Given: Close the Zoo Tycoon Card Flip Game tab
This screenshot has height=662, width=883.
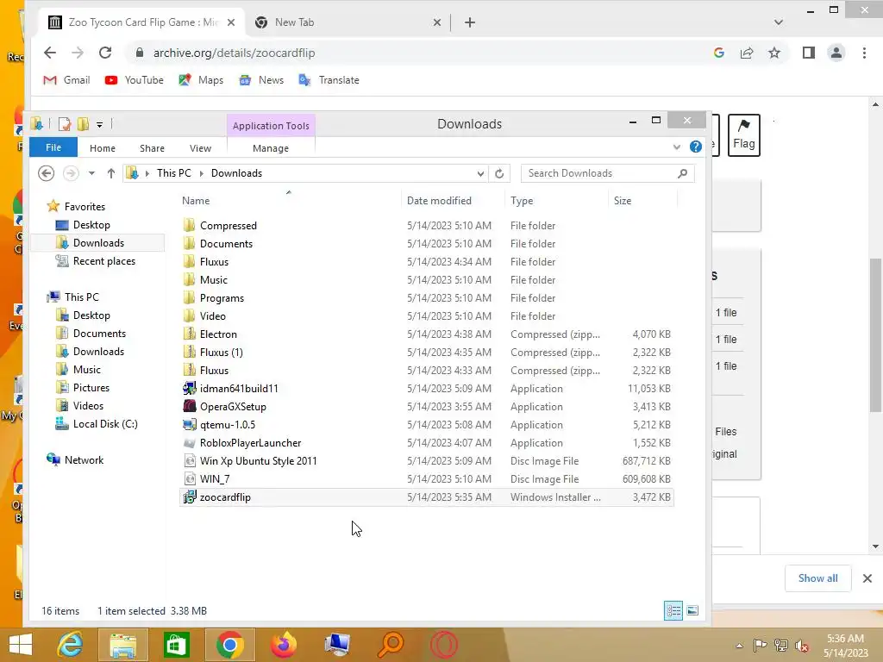Looking at the screenshot, I should click(231, 22).
